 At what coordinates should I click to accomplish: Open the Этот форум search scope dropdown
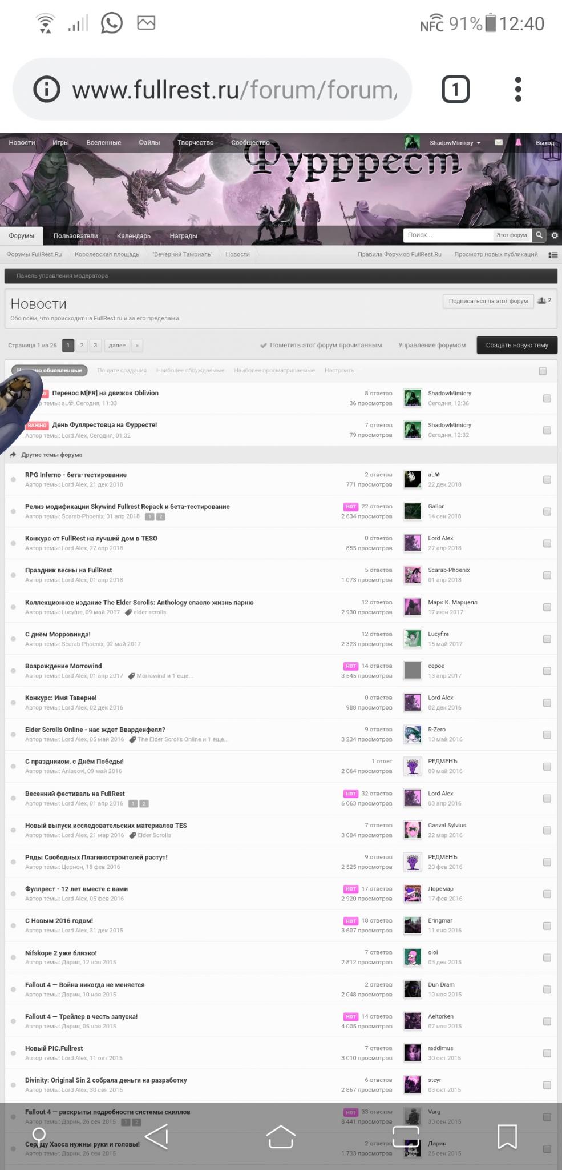[512, 235]
